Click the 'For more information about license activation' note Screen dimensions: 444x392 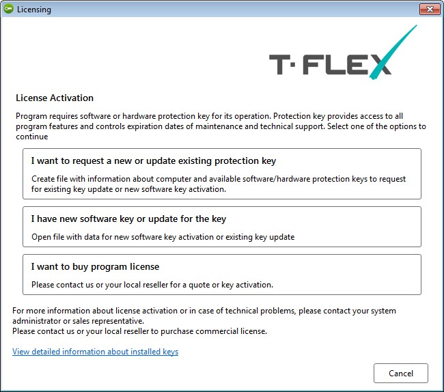(x=204, y=316)
